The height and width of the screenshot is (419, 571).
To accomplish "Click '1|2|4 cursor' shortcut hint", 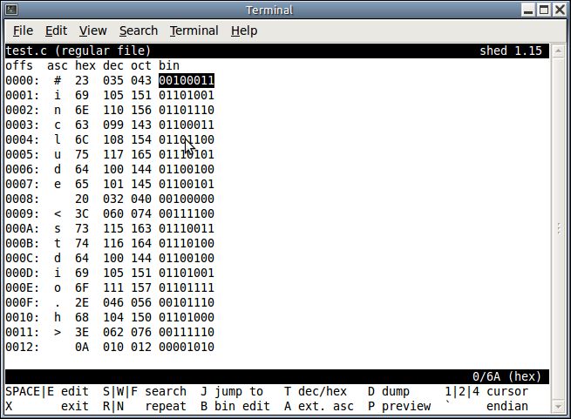I will (x=486, y=391).
